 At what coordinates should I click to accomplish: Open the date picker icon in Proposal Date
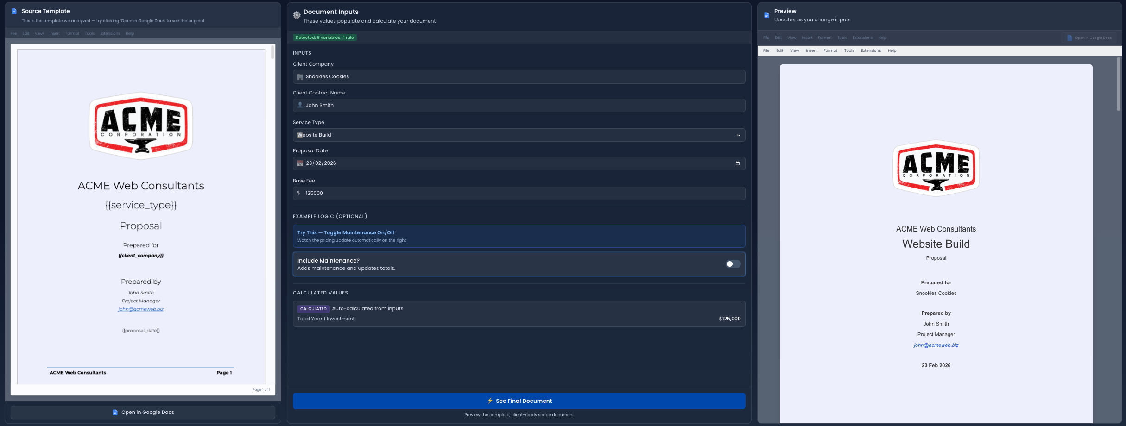pos(738,163)
